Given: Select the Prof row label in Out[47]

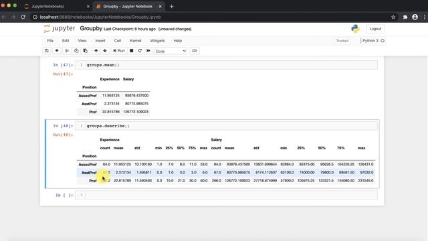Looking at the screenshot, I should (x=93, y=112).
